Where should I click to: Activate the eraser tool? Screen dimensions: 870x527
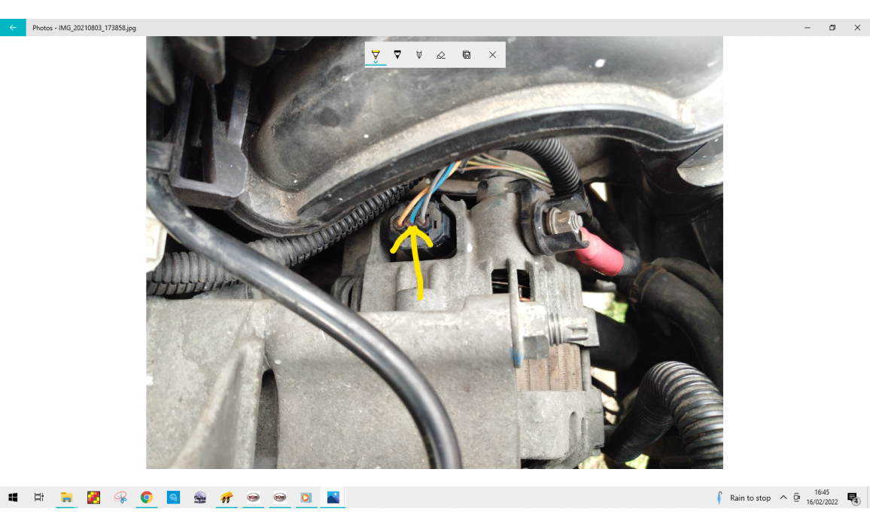coord(441,55)
